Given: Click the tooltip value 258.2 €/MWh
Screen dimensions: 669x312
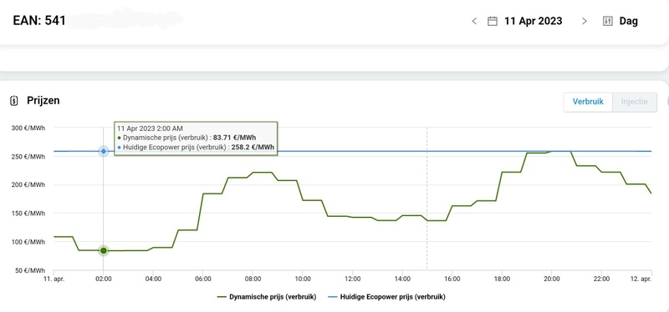Looking at the screenshot, I should click(x=253, y=148).
